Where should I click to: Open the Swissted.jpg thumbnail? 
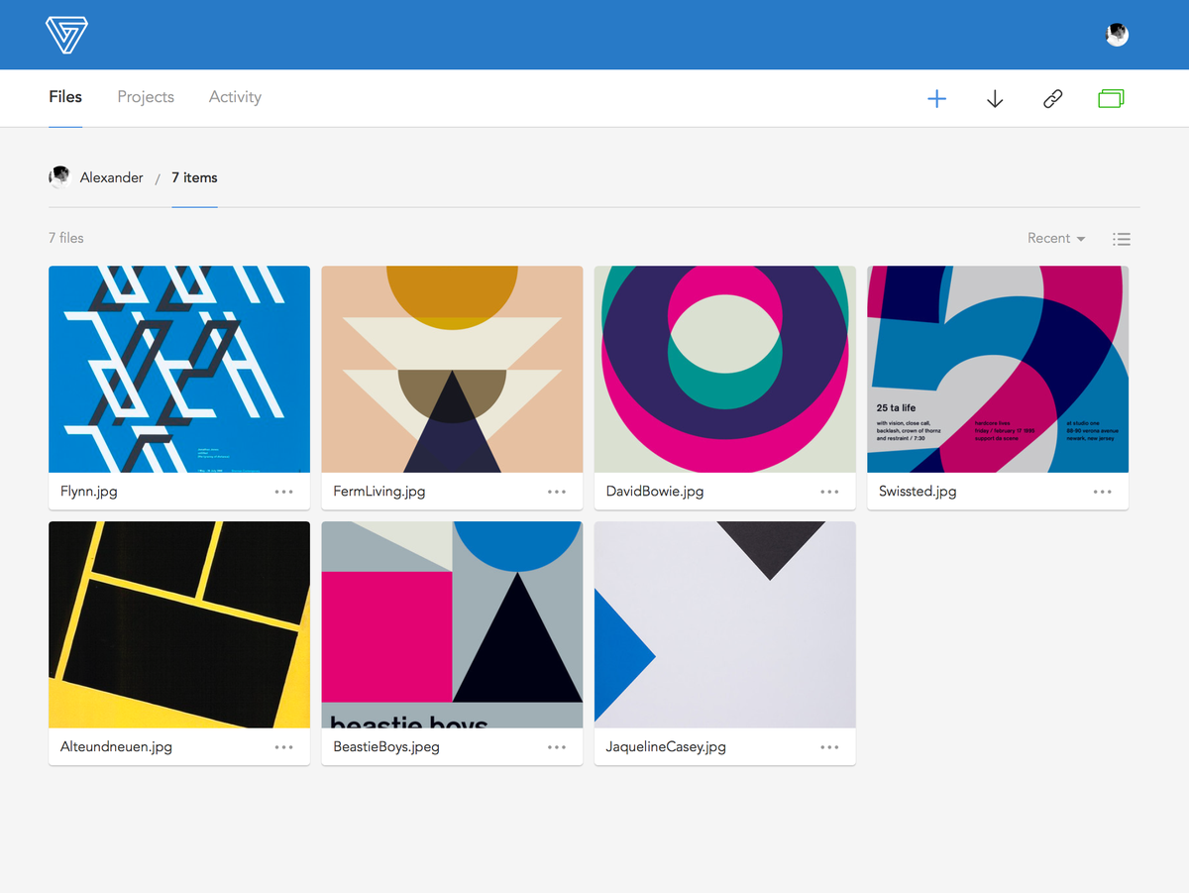[x=998, y=369]
